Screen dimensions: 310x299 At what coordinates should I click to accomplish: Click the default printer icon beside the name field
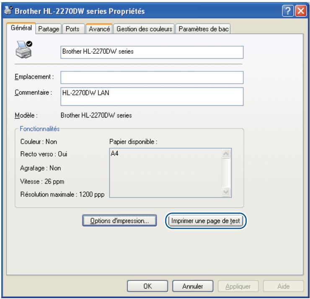point(24,50)
